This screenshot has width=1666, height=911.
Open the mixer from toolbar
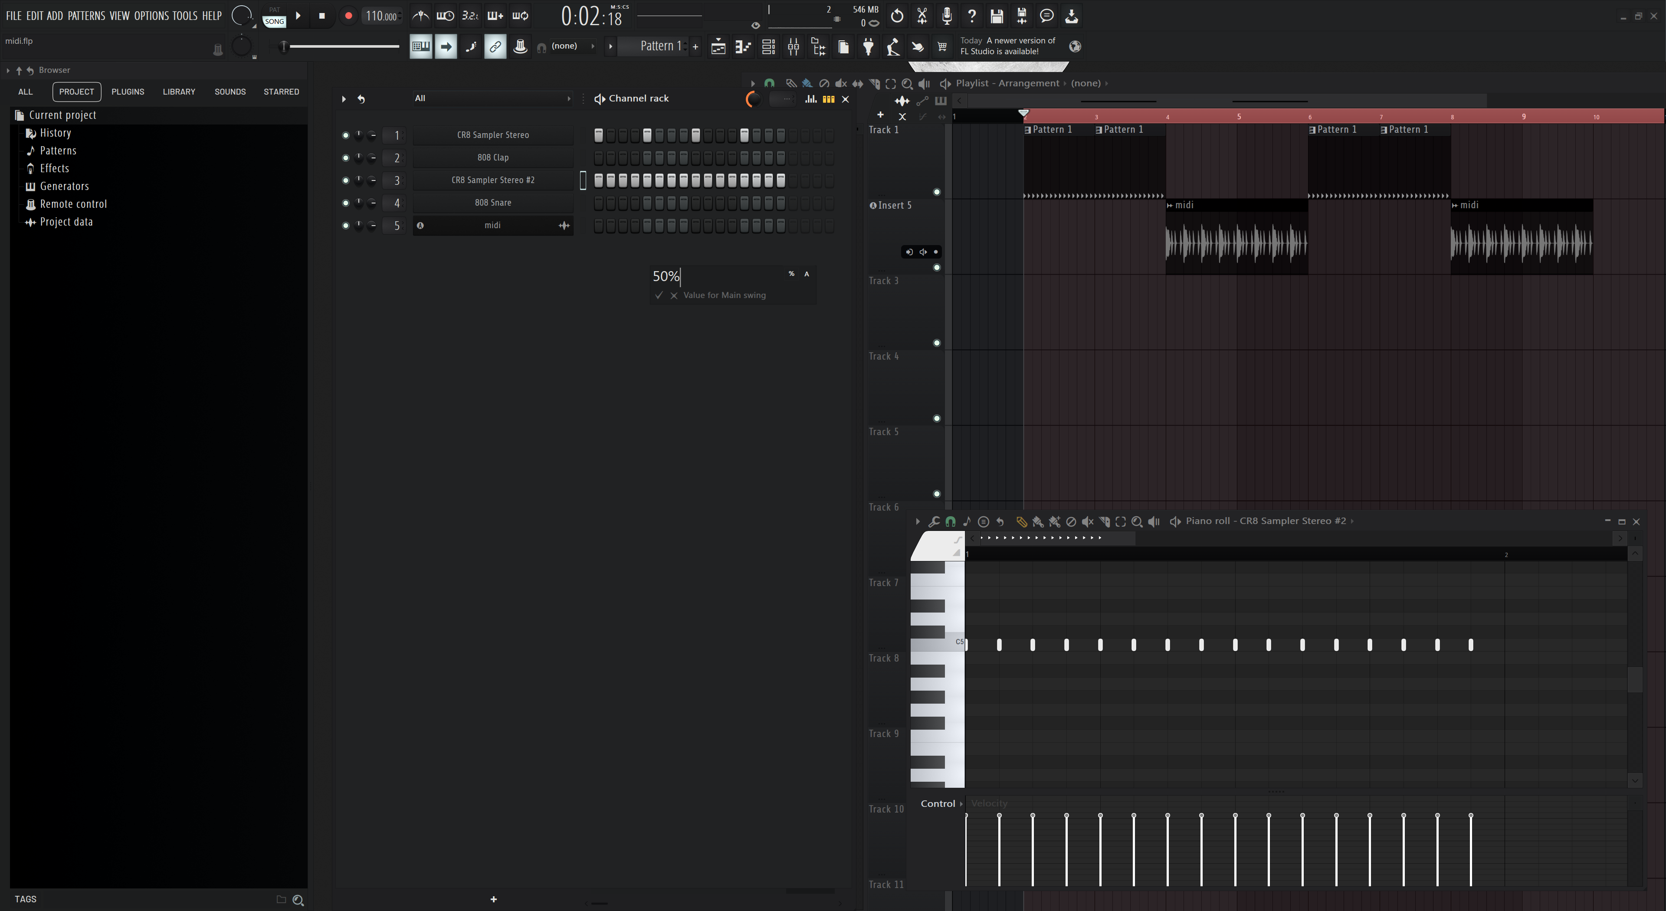coord(794,46)
